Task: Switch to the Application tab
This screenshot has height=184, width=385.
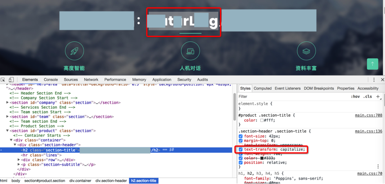Action: tap(162, 80)
